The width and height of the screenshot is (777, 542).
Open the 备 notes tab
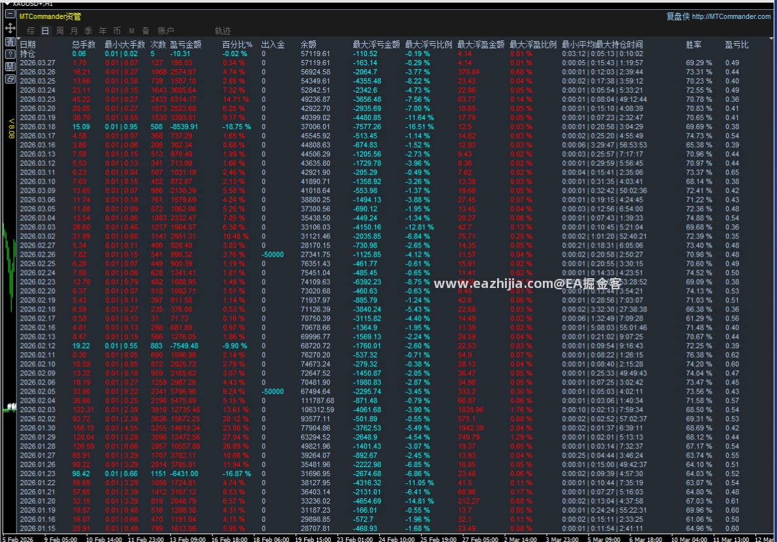point(146,31)
